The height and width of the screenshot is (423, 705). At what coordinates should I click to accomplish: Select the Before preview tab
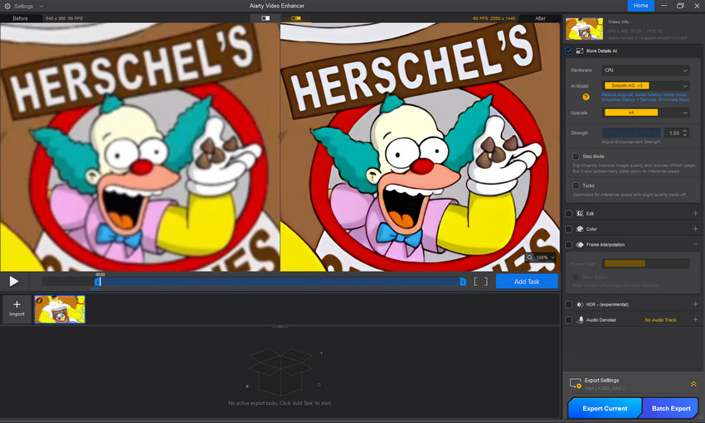(x=20, y=18)
